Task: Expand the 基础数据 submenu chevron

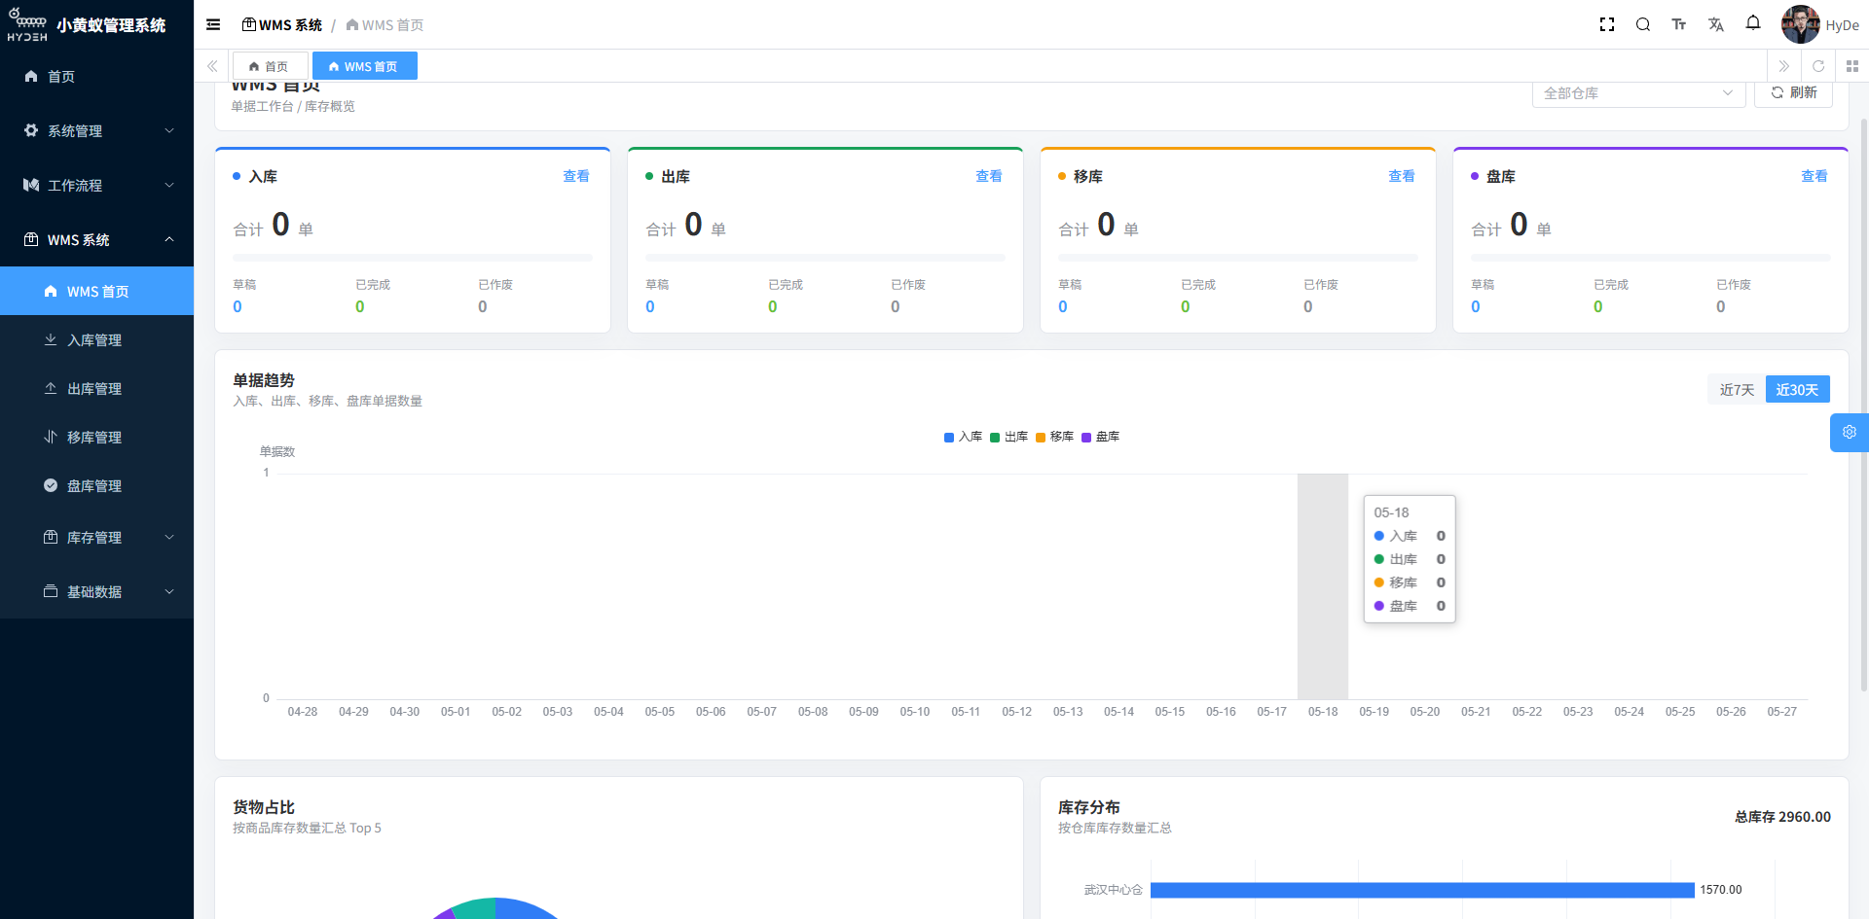Action: point(169,591)
